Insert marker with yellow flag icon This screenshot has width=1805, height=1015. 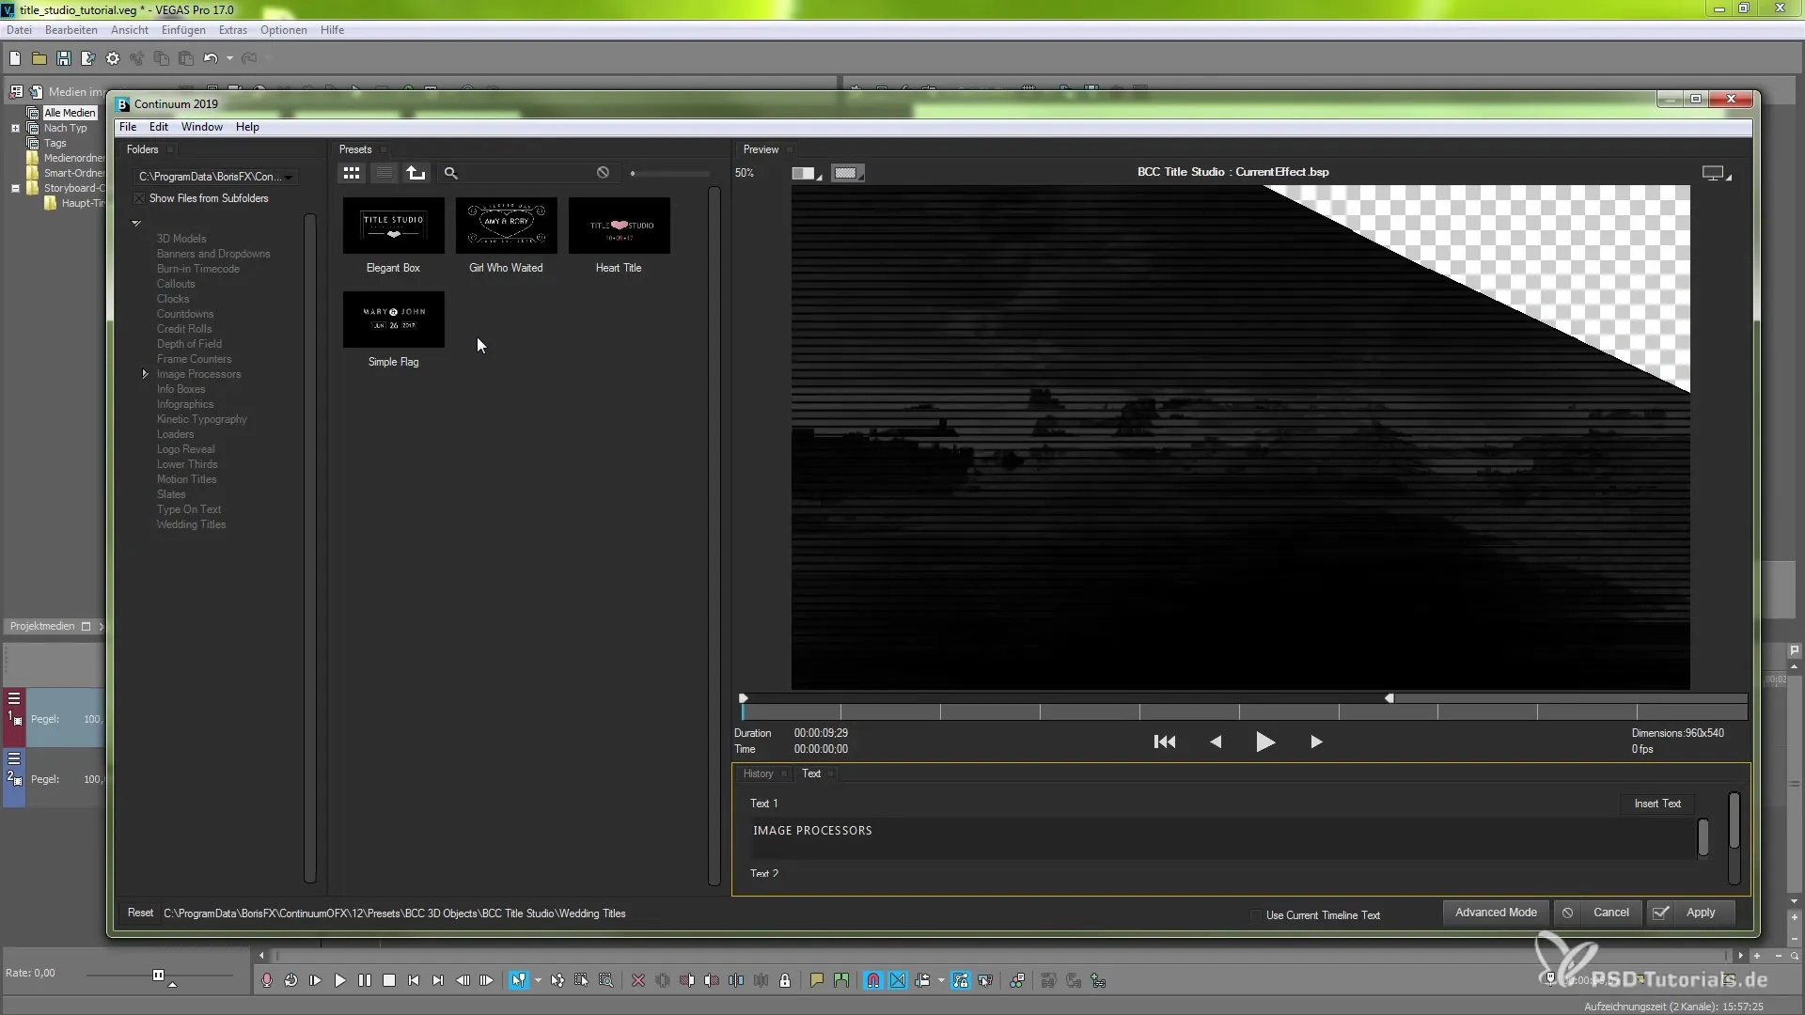coord(817,980)
